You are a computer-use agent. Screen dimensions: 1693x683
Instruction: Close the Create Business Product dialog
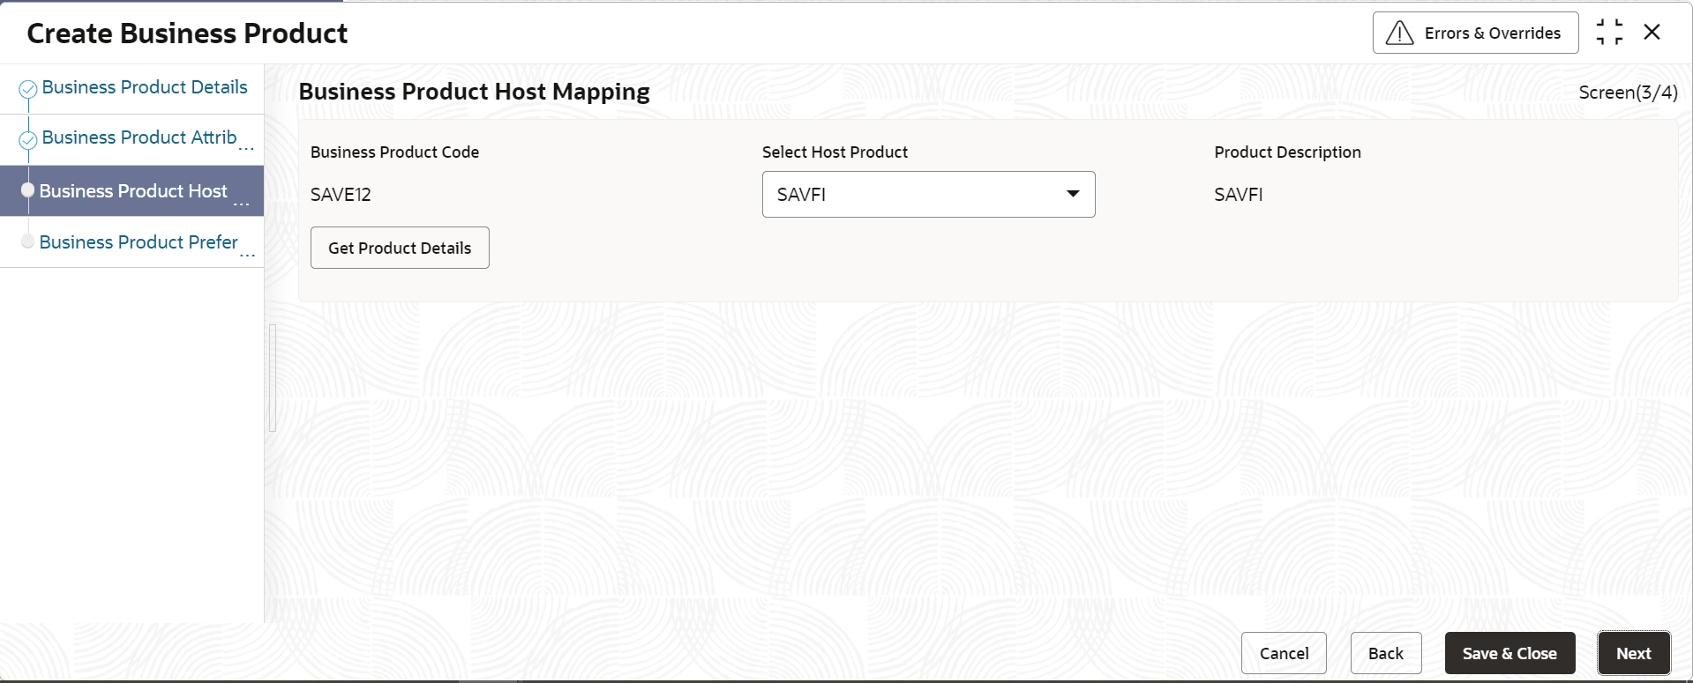[1652, 33]
